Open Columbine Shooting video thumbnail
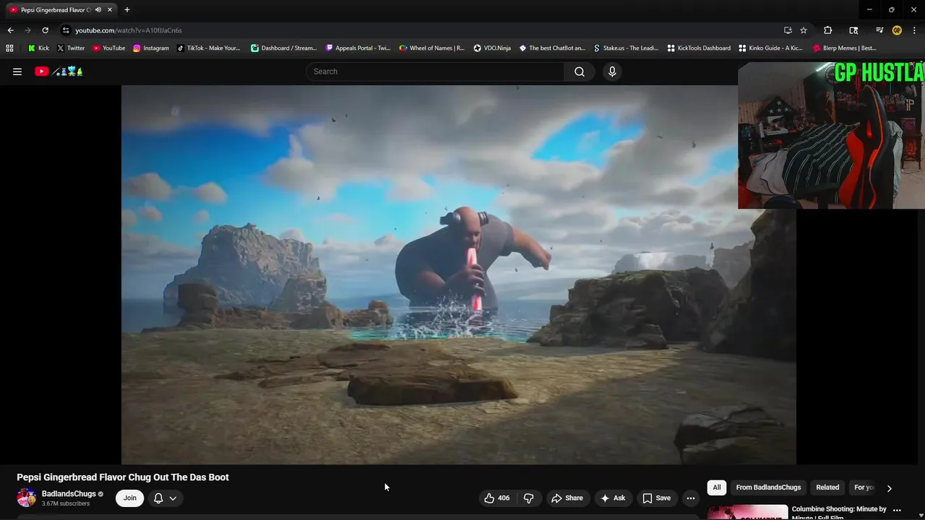 pos(747,512)
